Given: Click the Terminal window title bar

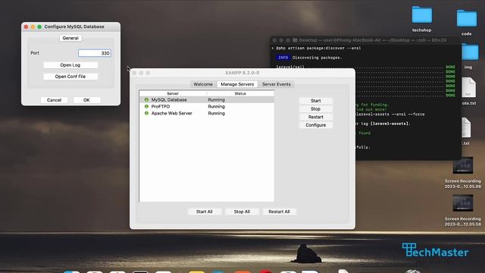Looking at the screenshot, I should (x=365, y=40).
